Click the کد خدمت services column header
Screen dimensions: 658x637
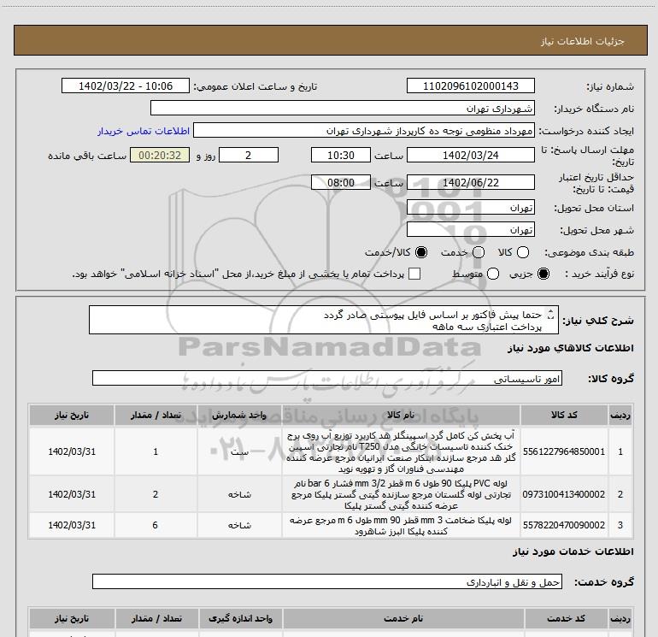(566, 618)
